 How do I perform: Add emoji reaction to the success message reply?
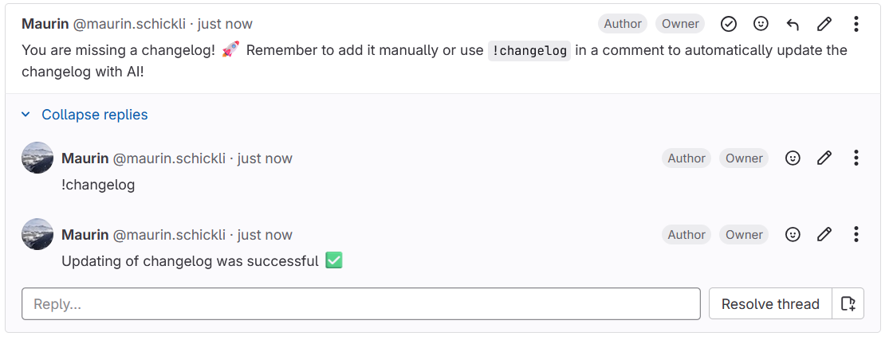point(793,234)
